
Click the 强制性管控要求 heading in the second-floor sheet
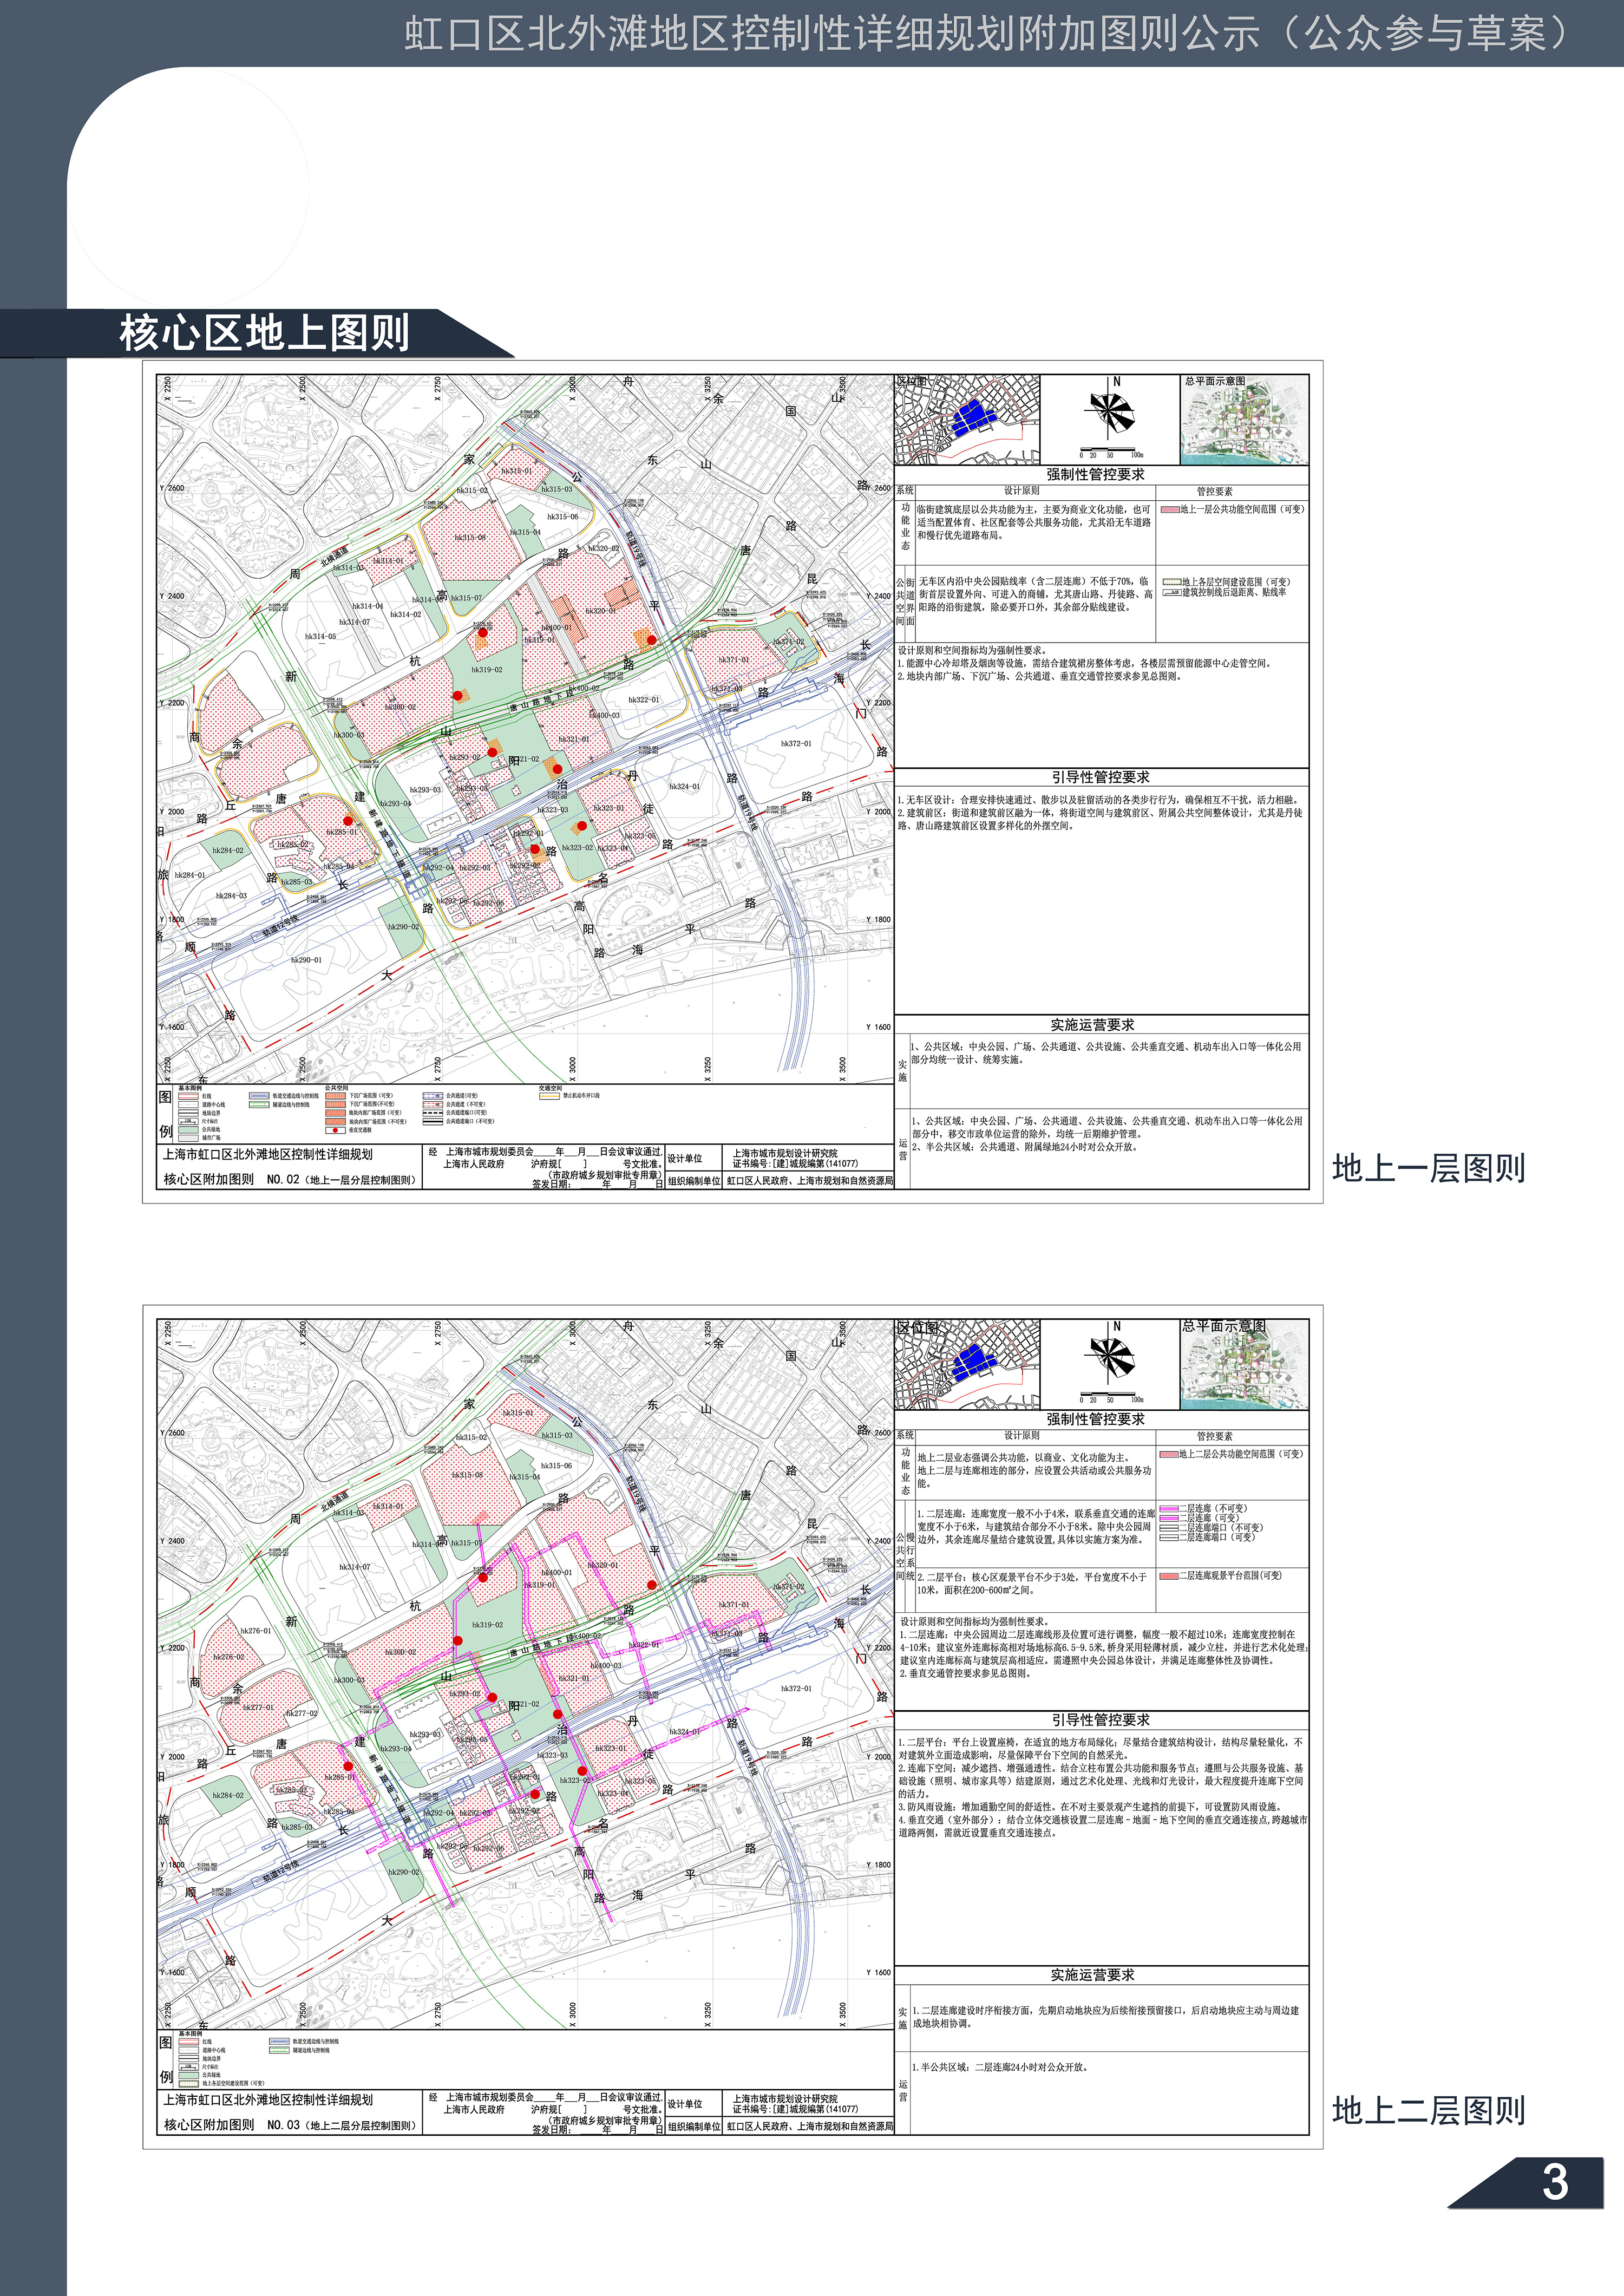1096,1419
